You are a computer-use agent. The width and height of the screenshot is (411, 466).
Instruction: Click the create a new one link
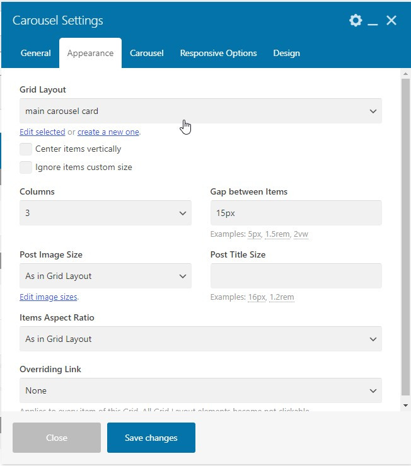[108, 132]
